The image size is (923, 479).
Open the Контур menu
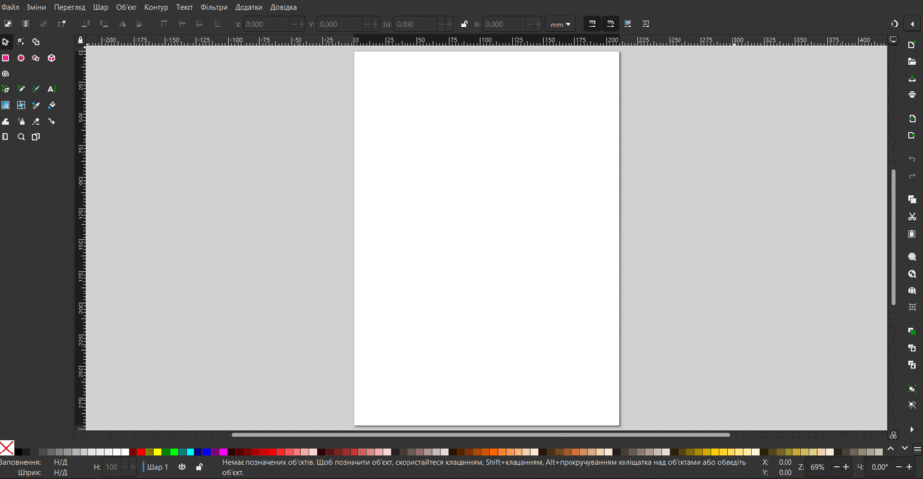point(156,7)
